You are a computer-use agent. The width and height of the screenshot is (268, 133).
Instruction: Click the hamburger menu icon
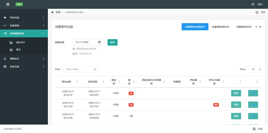[8, 4]
